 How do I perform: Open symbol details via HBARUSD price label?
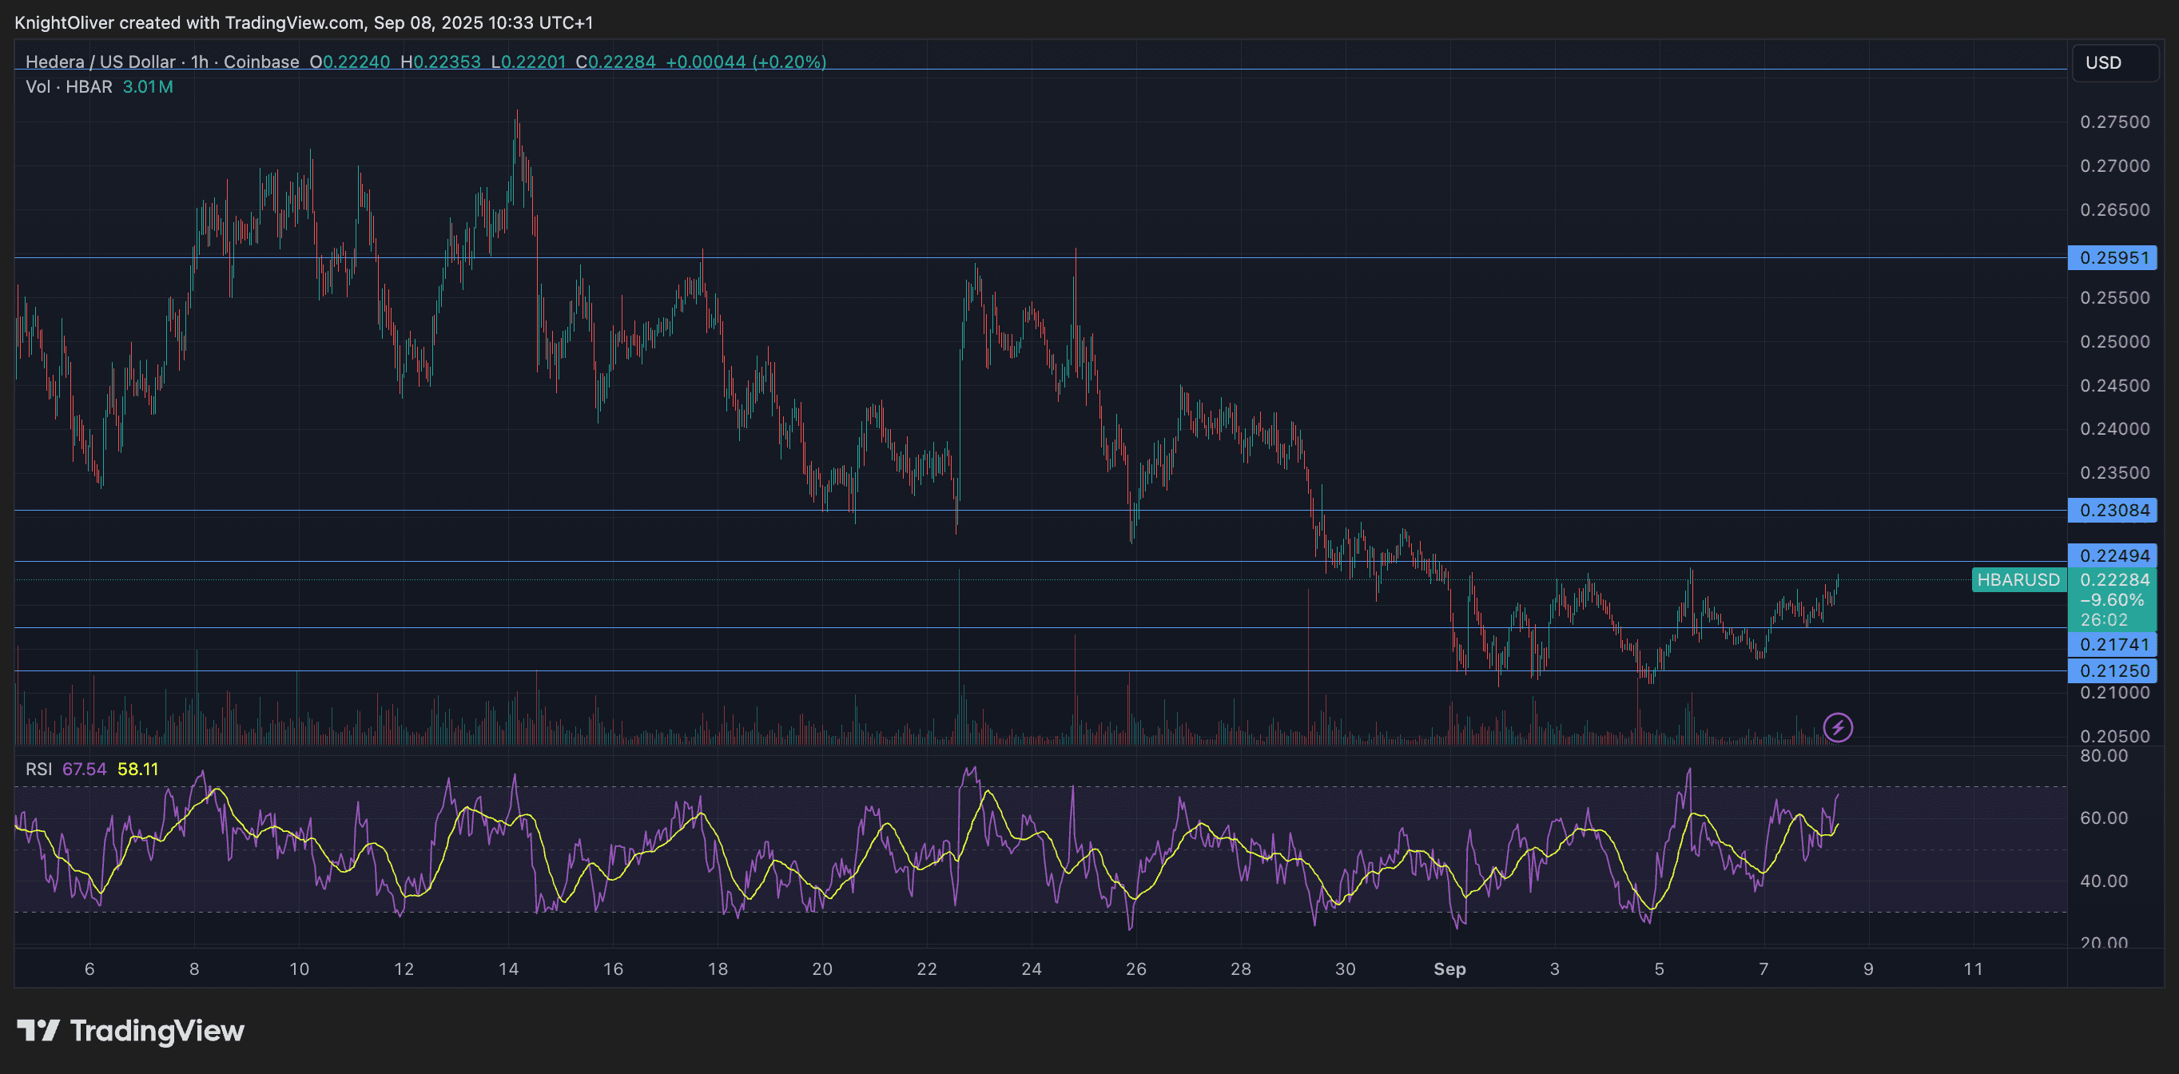(x=2019, y=580)
